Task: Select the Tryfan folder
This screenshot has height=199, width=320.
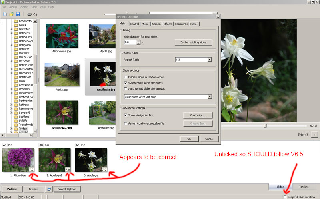Action: click(23, 129)
